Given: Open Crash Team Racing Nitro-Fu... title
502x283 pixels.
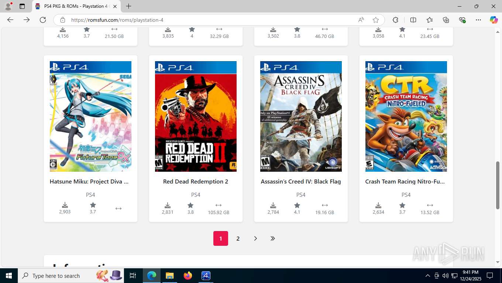Looking at the screenshot, I should 405,181.
